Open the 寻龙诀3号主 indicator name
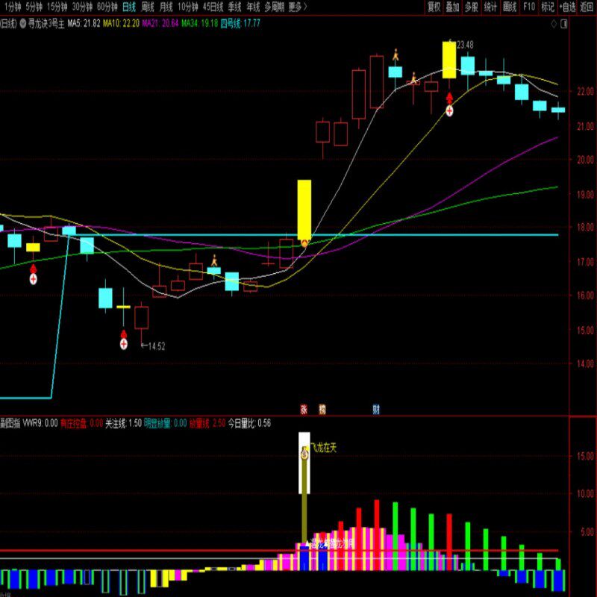 (46, 24)
